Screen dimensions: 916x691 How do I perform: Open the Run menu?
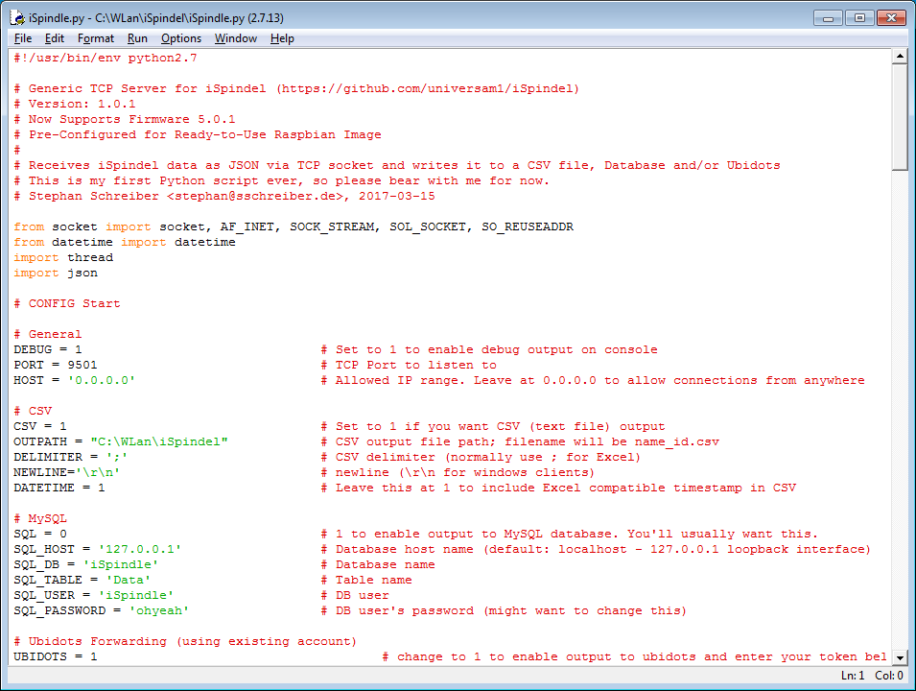pos(137,38)
